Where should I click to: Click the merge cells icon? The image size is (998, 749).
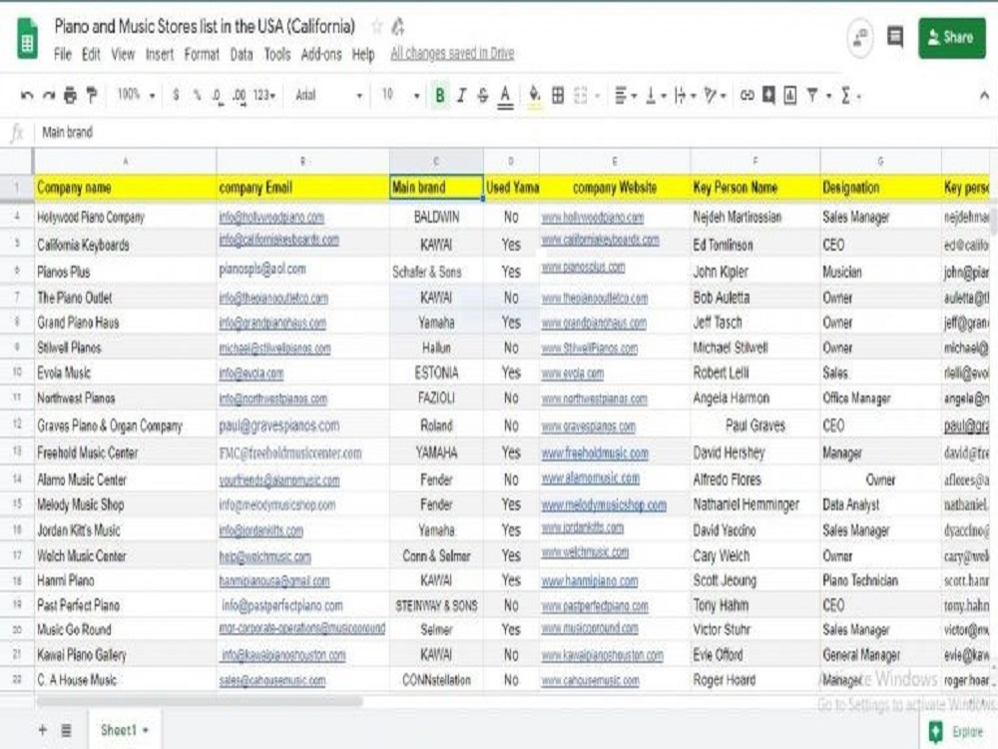coord(580,96)
